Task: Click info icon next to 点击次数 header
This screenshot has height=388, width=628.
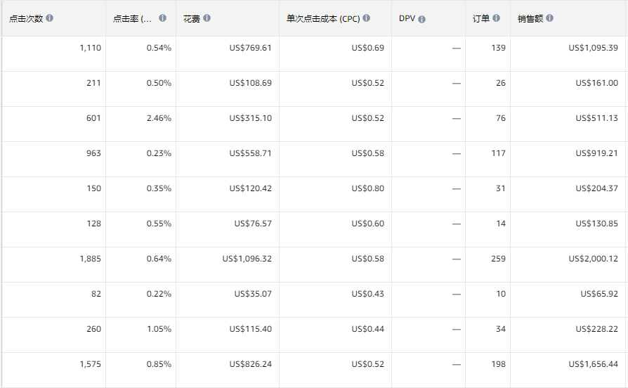Action: [x=49, y=18]
